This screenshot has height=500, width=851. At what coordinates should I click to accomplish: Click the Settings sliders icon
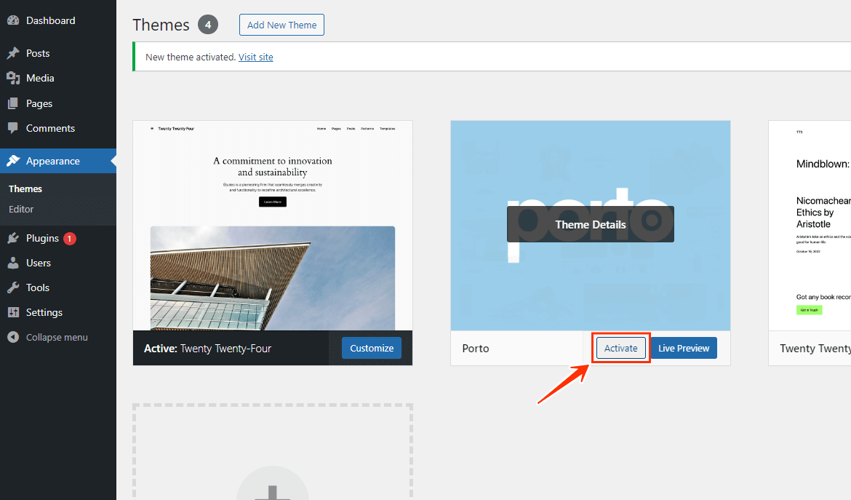(13, 312)
